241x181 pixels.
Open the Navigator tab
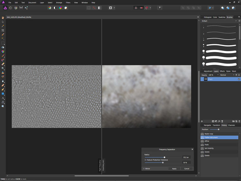pyautogui.click(x=208, y=125)
